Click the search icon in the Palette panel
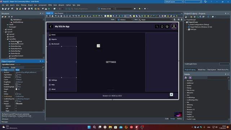231x130 pixels. pyautogui.click(x=228, y=78)
